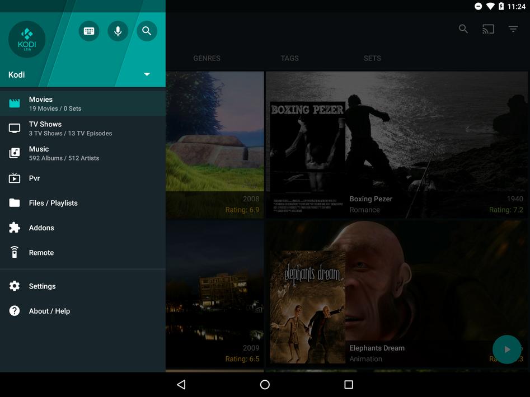
Task: Click the Addons puzzle piece icon
Action: tap(15, 228)
